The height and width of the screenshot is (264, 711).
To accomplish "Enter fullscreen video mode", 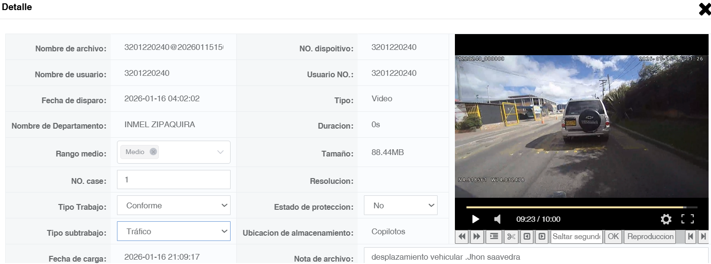I will pyautogui.click(x=688, y=219).
